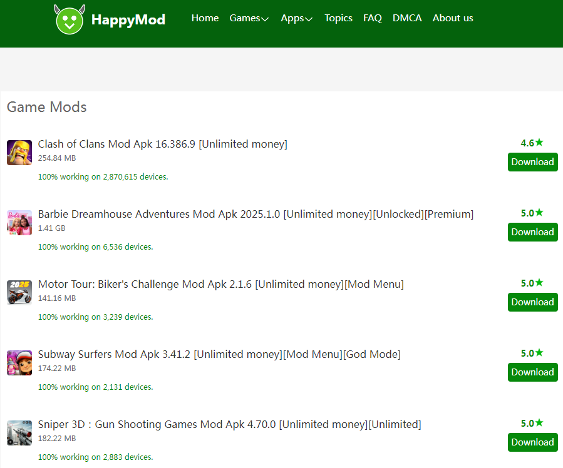Open the Sniper 3D game icon
The image size is (563, 468).
(19, 433)
